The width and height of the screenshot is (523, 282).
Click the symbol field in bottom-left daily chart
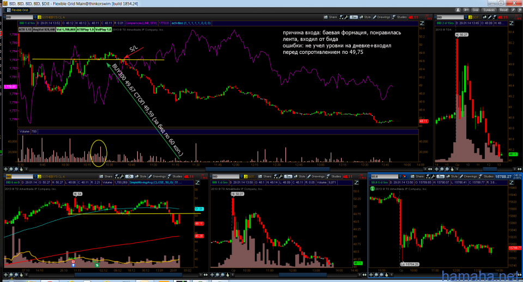(20, 176)
